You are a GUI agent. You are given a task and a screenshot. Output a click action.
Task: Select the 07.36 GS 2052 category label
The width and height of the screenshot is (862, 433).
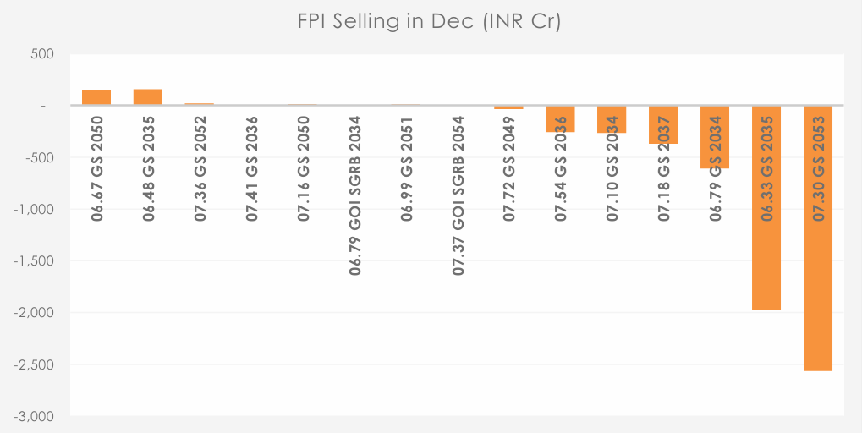pos(200,169)
